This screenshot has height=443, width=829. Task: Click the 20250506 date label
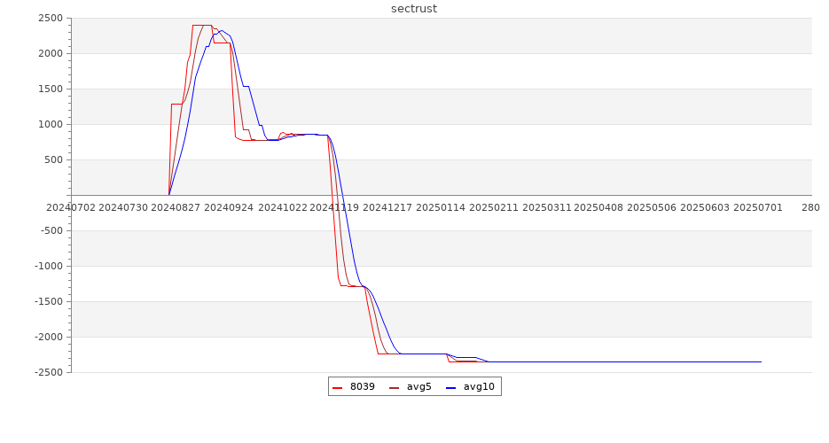pyautogui.click(x=652, y=207)
